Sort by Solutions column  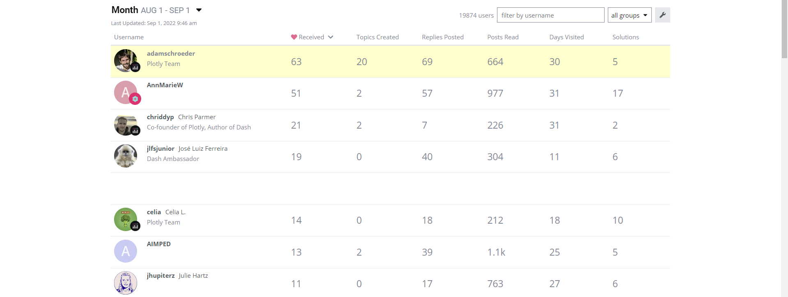625,37
